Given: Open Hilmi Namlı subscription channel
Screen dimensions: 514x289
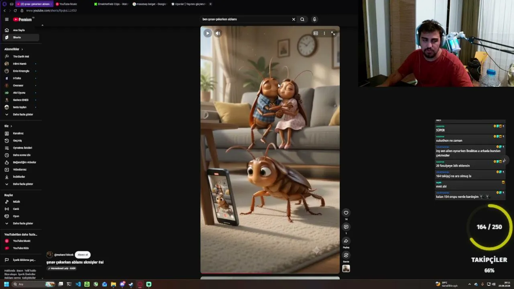Looking at the screenshot, I should coord(20,64).
